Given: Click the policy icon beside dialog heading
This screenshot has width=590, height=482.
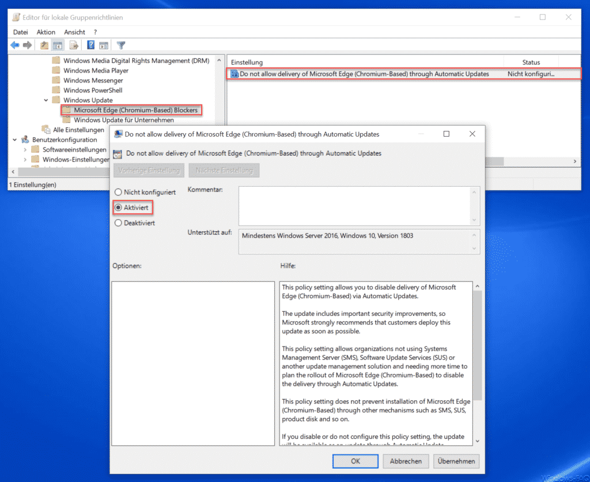Looking at the screenshot, I should coord(118,153).
